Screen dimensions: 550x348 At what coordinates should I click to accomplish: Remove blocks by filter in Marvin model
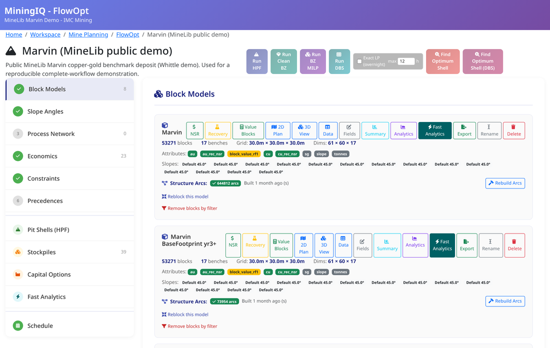(189, 208)
